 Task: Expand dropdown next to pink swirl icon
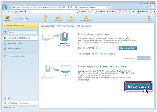click(x=123, y=12)
